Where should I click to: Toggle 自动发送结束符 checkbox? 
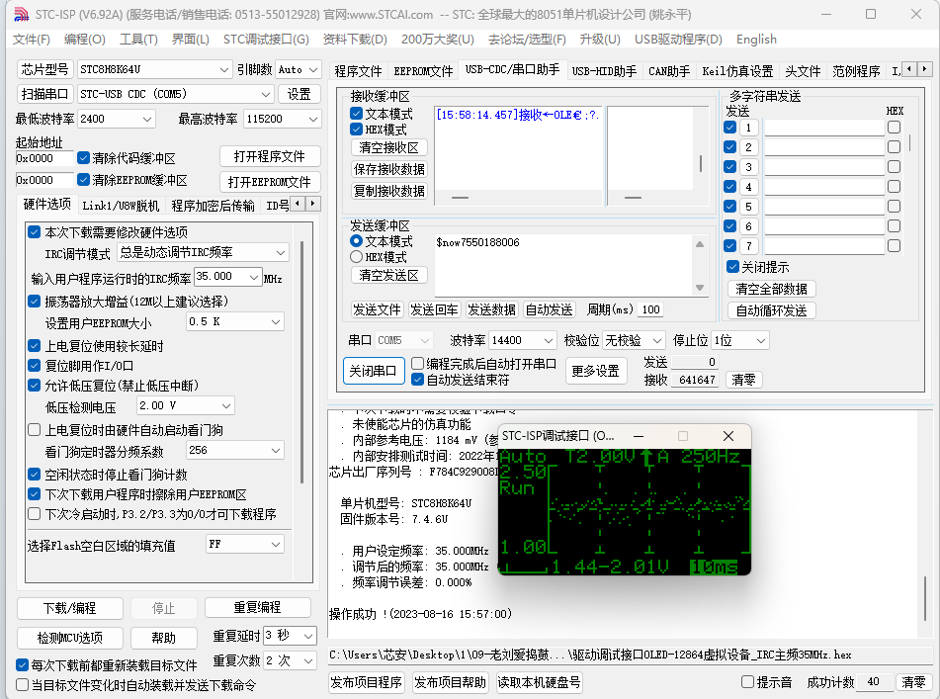coord(418,380)
